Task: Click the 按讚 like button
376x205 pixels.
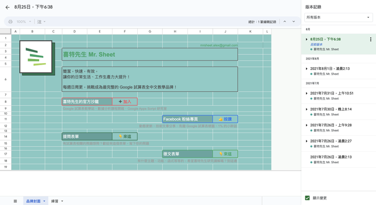Action: point(225,119)
